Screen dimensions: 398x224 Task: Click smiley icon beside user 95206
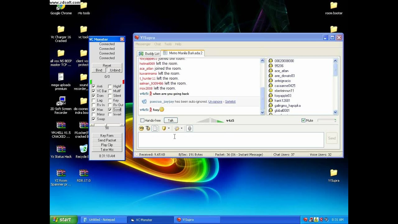(x=271, y=66)
